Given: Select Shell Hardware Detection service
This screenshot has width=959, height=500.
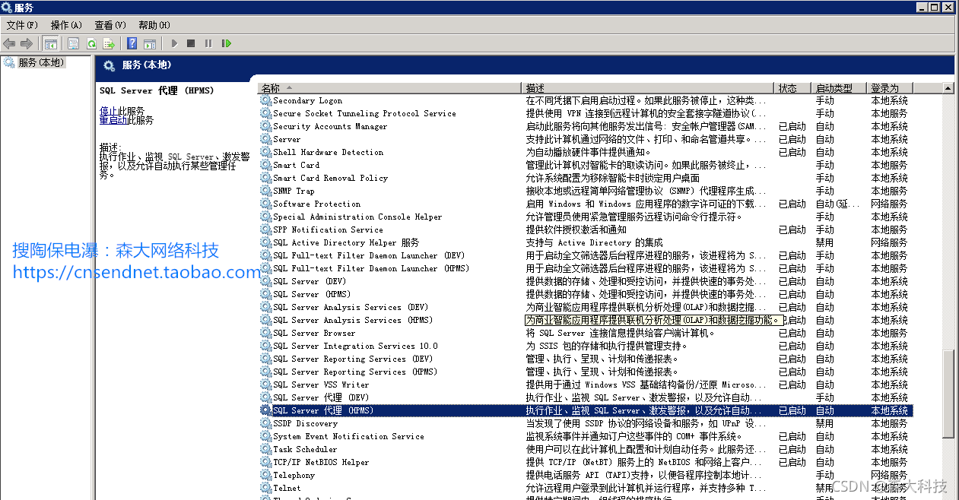Looking at the screenshot, I should click(329, 152).
